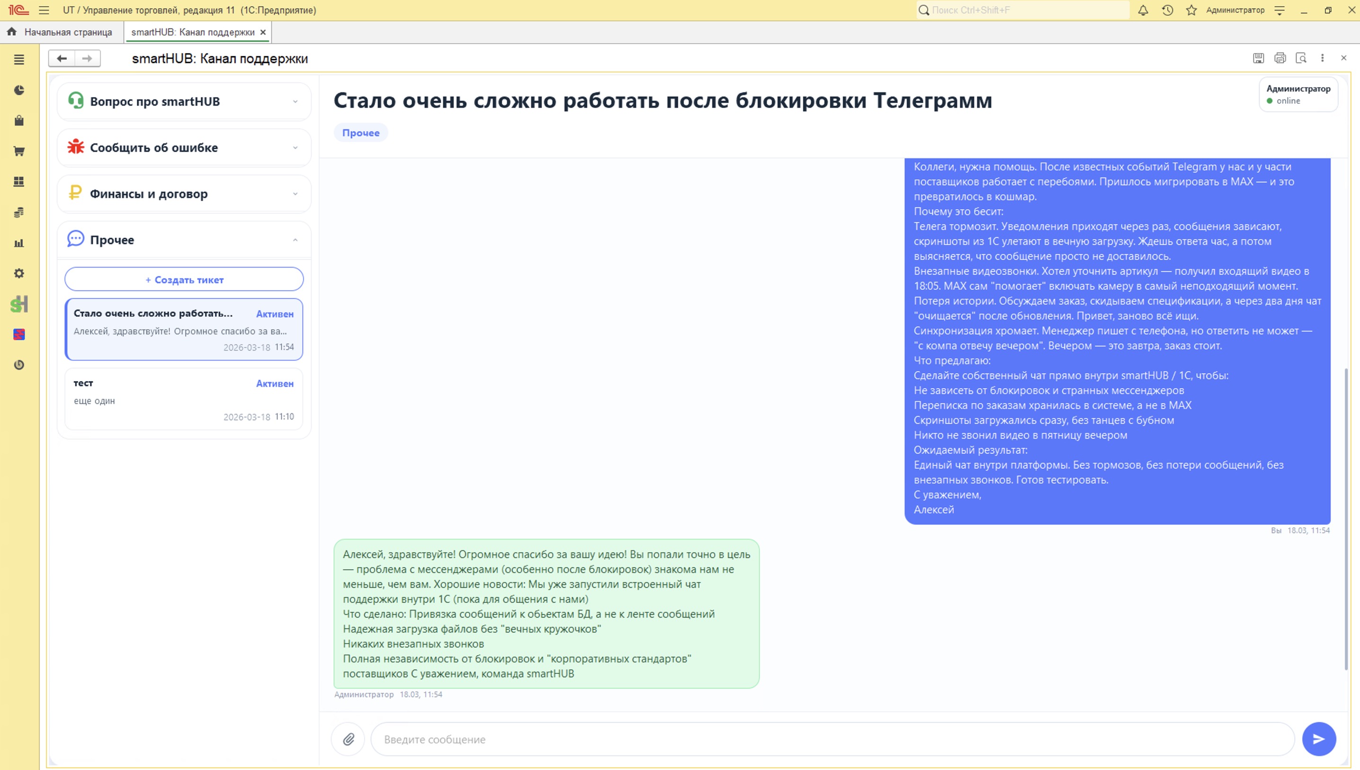Open the warehouse grid section in the sidebar

(x=19, y=182)
